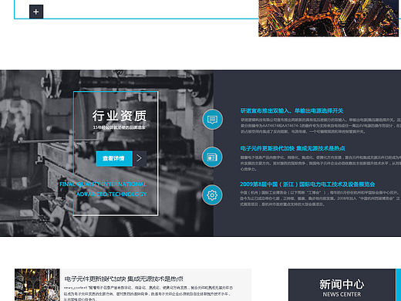Click the FINAL QUALITY INTERNATIONAL text

coord(103,184)
